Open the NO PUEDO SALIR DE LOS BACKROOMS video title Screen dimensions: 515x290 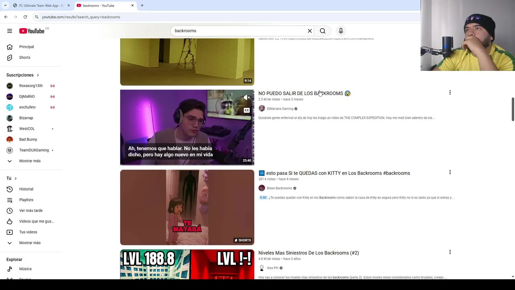pyautogui.click(x=304, y=93)
